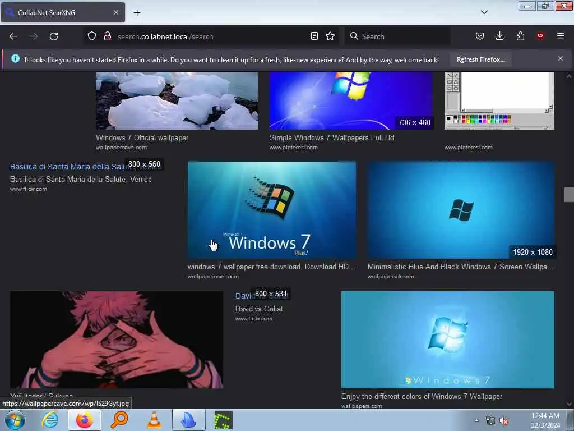
Task: Open Minimalistic Blue And Black wallpaper thumbnail
Action: [461, 210]
